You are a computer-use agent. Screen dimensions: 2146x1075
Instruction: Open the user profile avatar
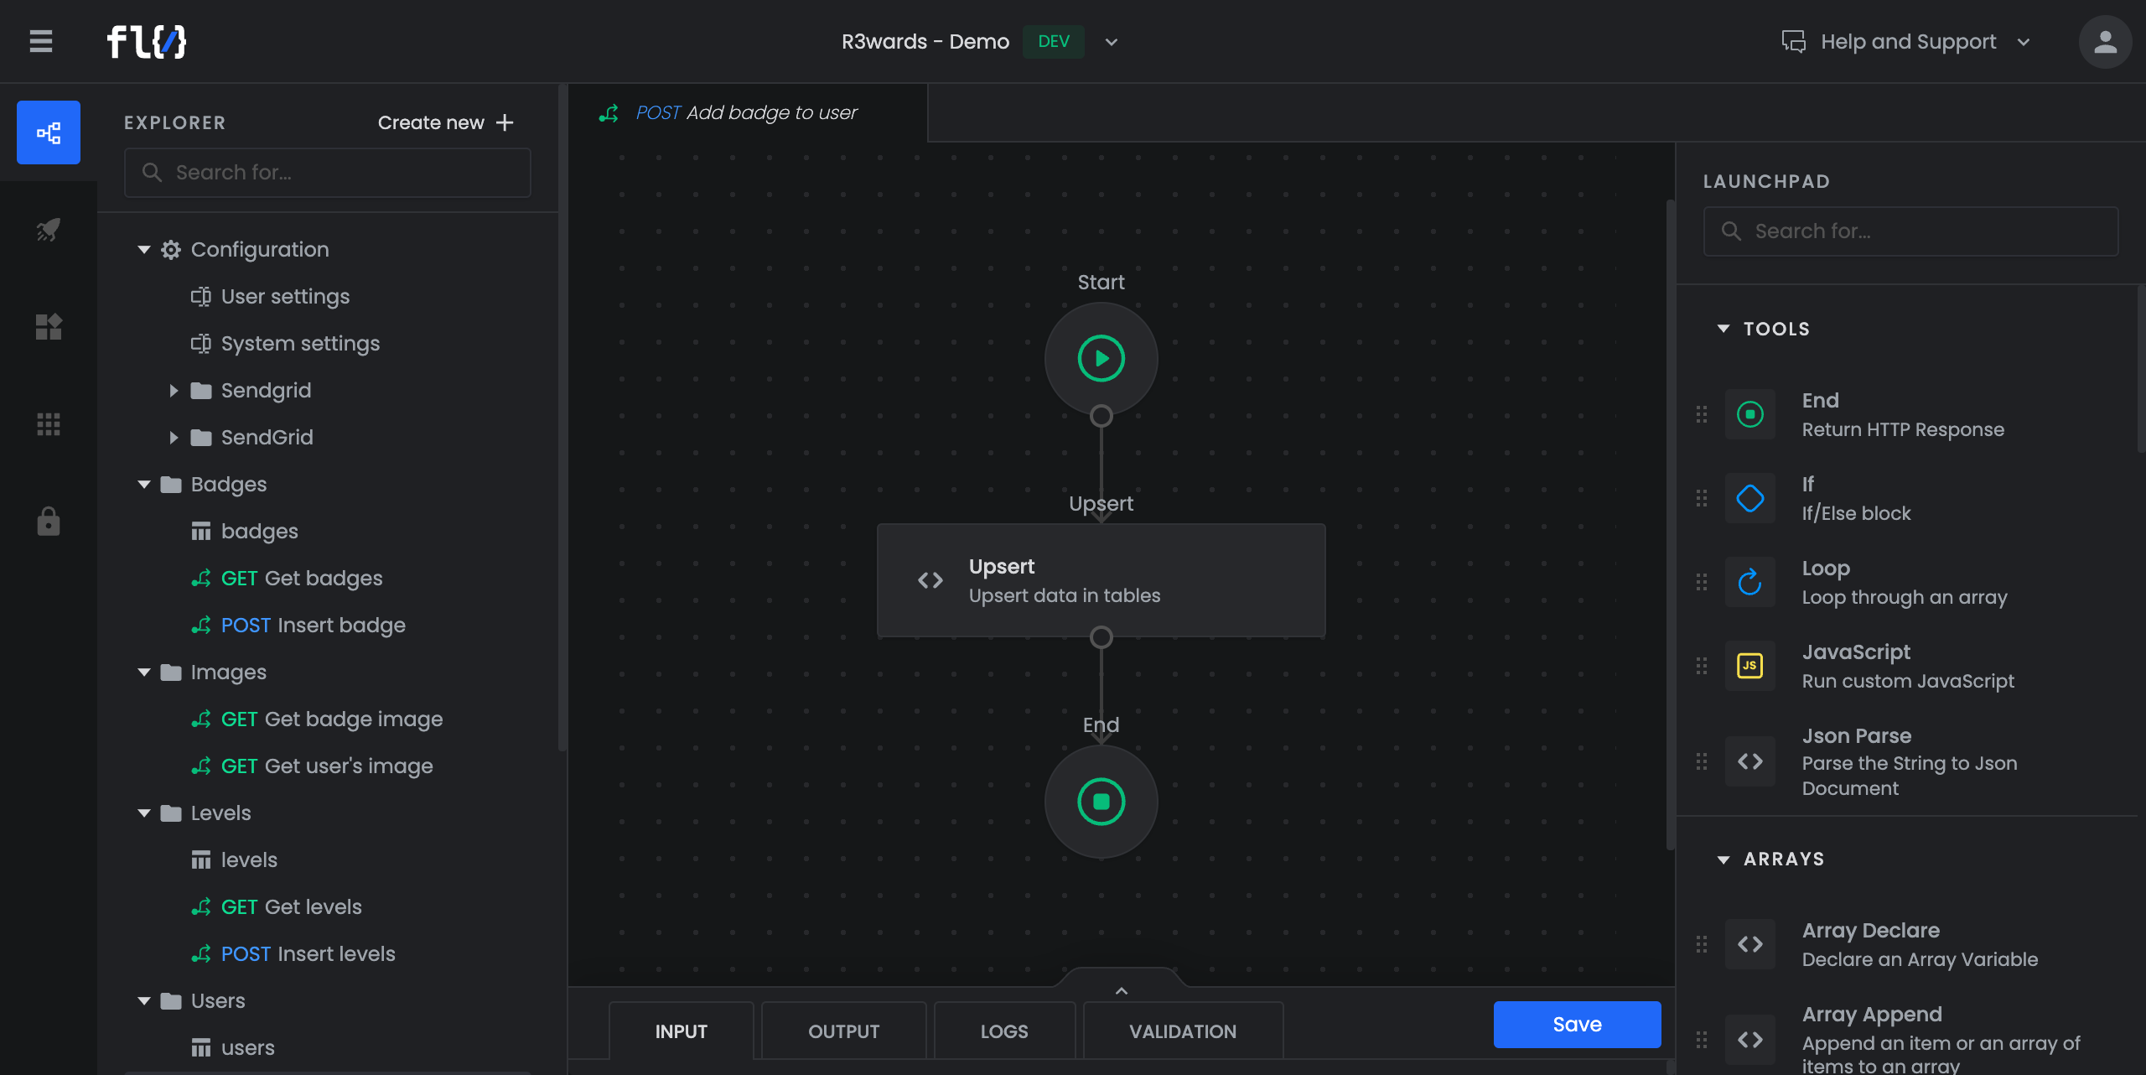pyautogui.click(x=2105, y=42)
